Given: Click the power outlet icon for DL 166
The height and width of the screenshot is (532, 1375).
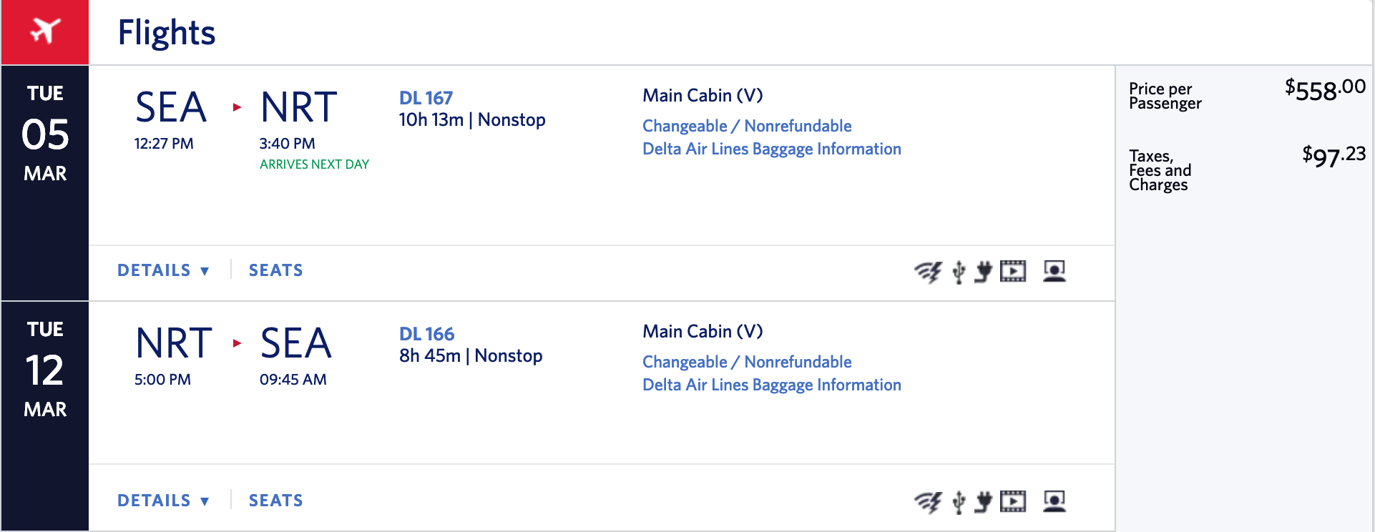Looking at the screenshot, I should [x=984, y=502].
